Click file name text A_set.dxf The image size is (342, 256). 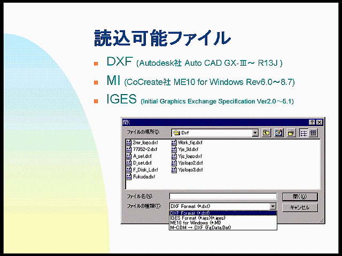[x=142, y=156]
